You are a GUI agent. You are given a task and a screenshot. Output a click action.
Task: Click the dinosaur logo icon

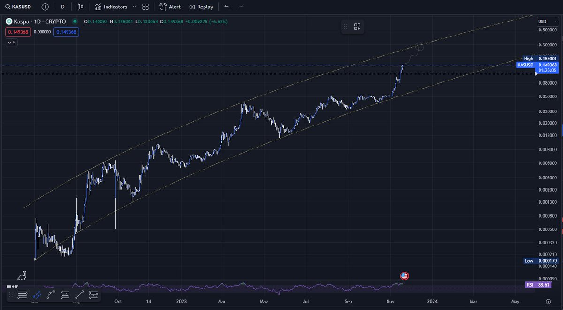[x=22, y=275]
